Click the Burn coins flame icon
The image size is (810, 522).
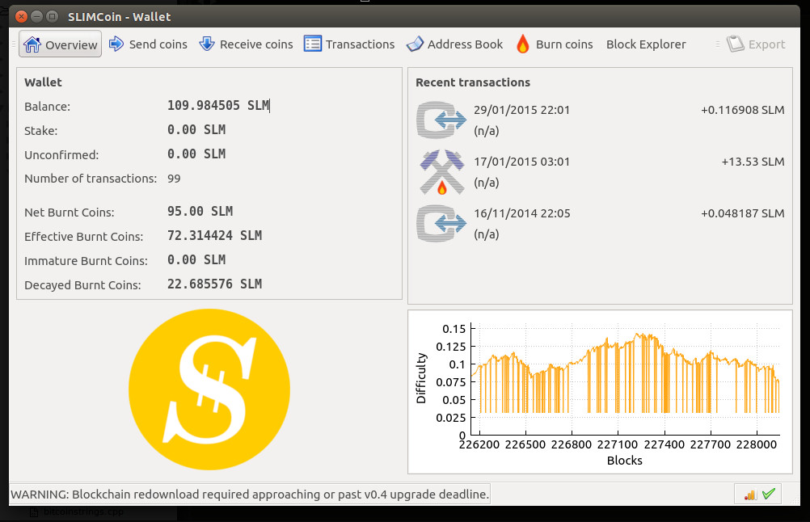click(x=523, y=44)
